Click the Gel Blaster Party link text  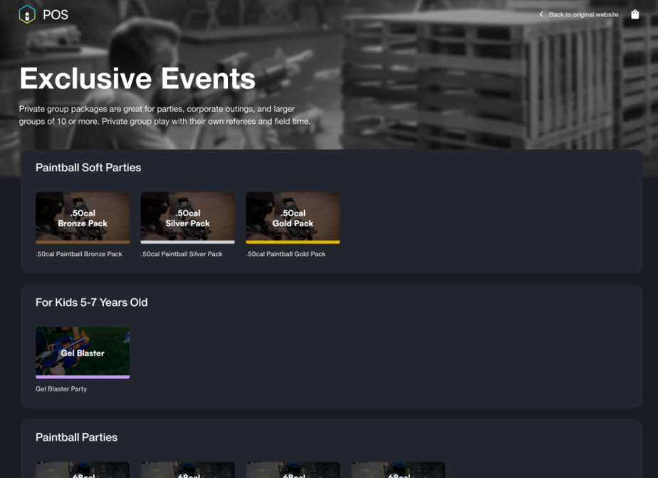[x=60, y=388]
